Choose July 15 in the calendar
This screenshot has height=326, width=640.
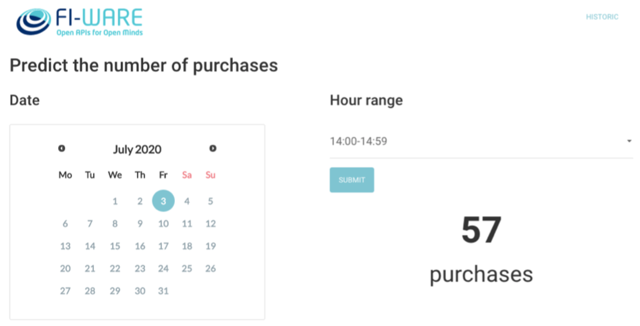pos(115,246)
